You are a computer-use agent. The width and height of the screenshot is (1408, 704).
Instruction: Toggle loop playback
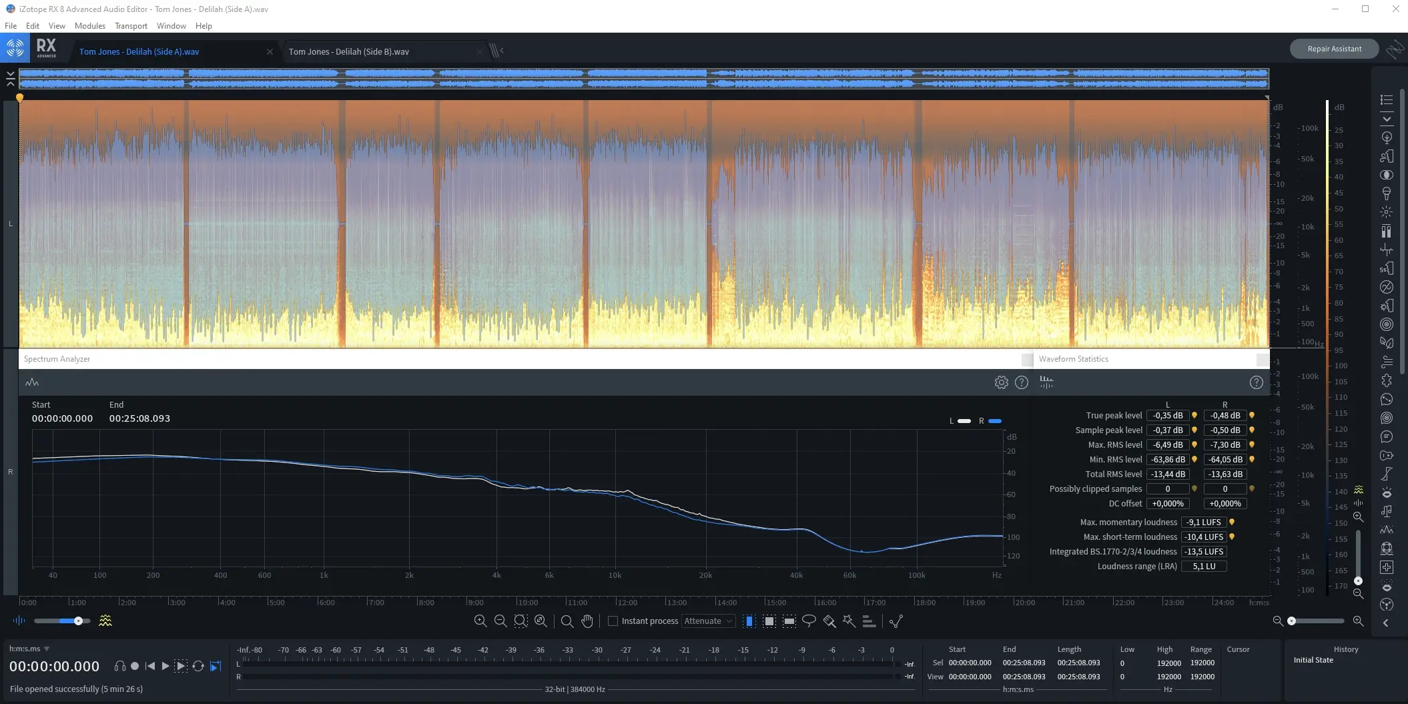198,666
